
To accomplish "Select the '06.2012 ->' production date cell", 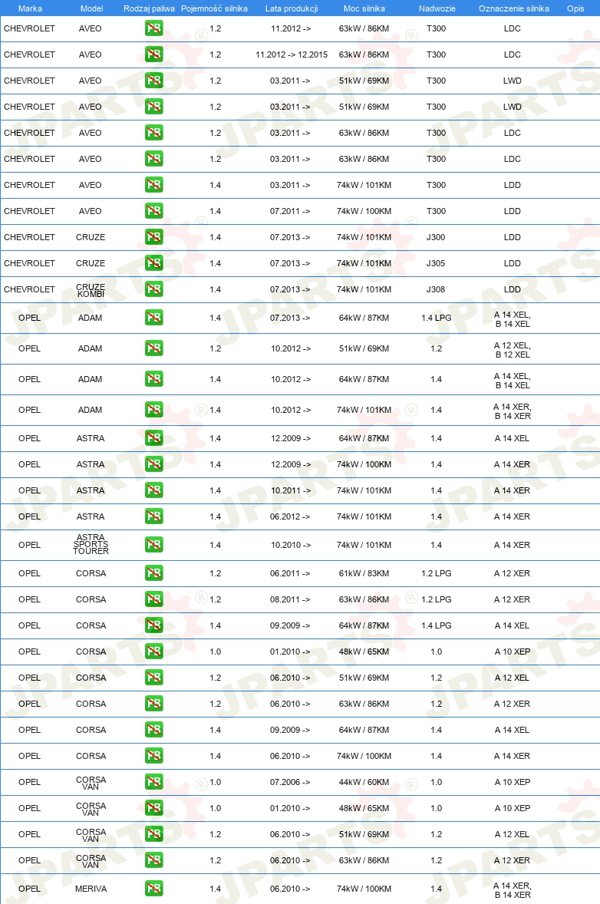I will tap(290, 516).
